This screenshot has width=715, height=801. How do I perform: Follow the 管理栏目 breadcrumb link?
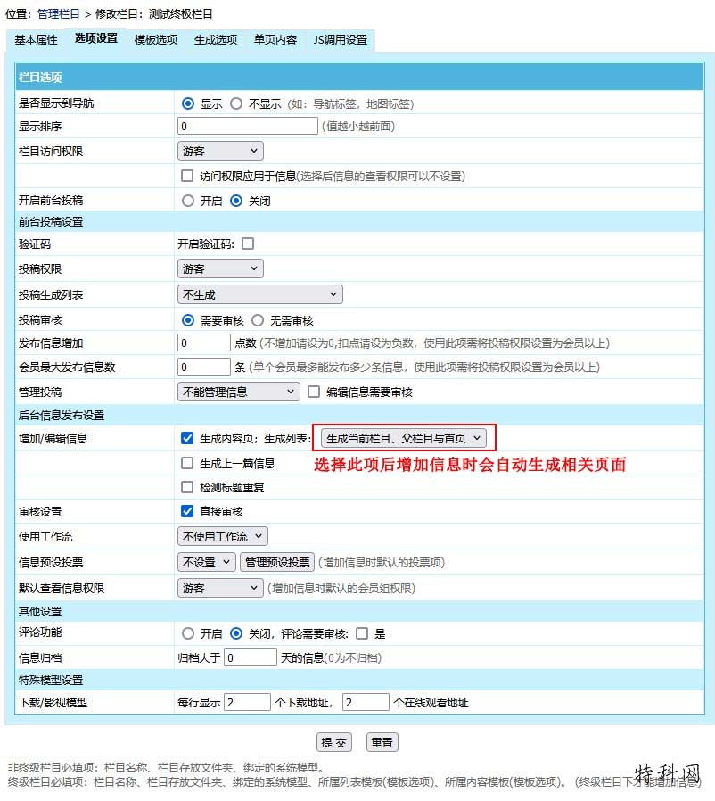coord(58,13)
